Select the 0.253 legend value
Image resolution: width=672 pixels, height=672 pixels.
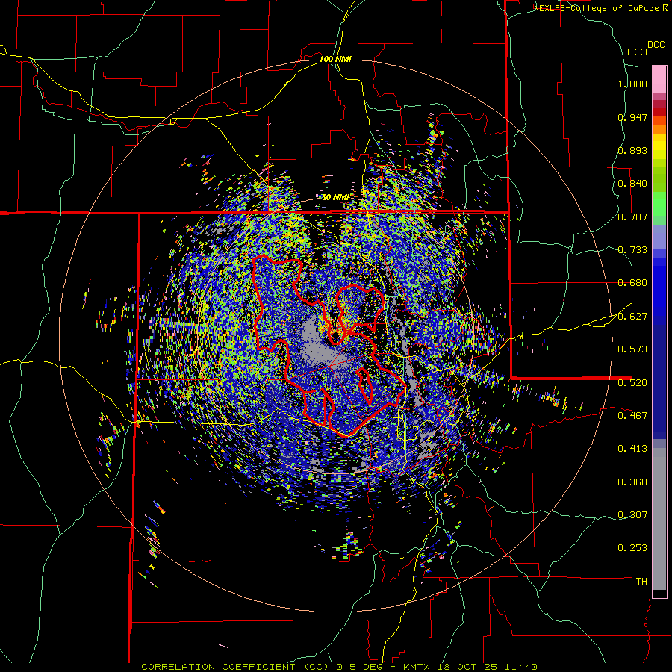pyautogui.click(x=632, y=548)
